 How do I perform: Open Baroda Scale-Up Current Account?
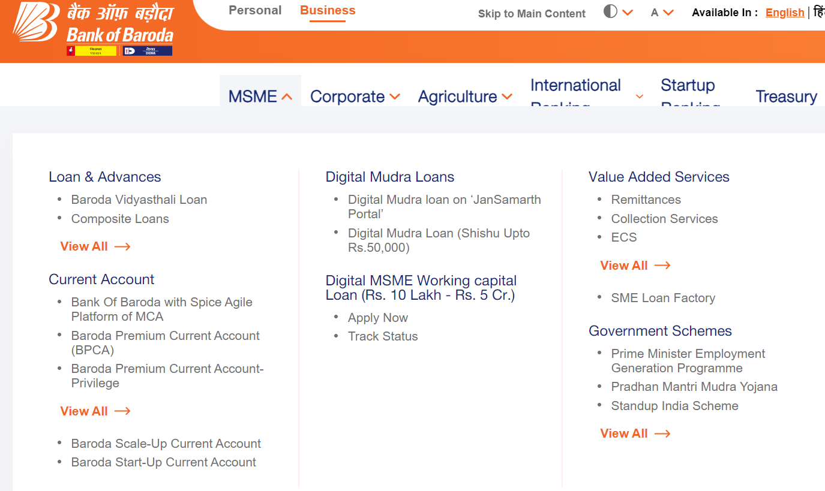point(166,444)
